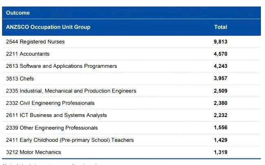Click the 2,380 total value
265x165 pixels.
(x=221, y=103)
